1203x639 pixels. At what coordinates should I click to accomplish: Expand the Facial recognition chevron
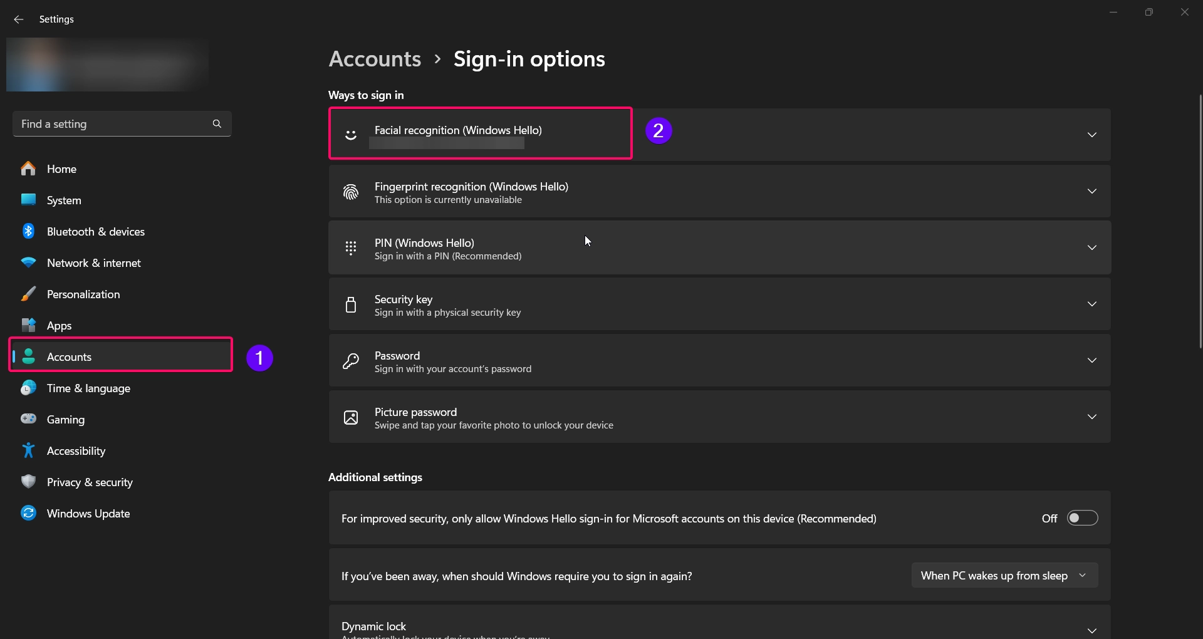[1092, 135]
